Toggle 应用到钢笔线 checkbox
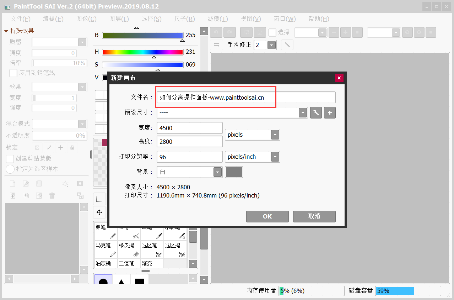Screen dimensions: 454x300 click(13, 73)
